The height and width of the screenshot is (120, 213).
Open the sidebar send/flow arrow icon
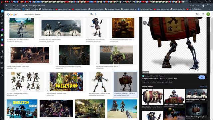(2, 57)
